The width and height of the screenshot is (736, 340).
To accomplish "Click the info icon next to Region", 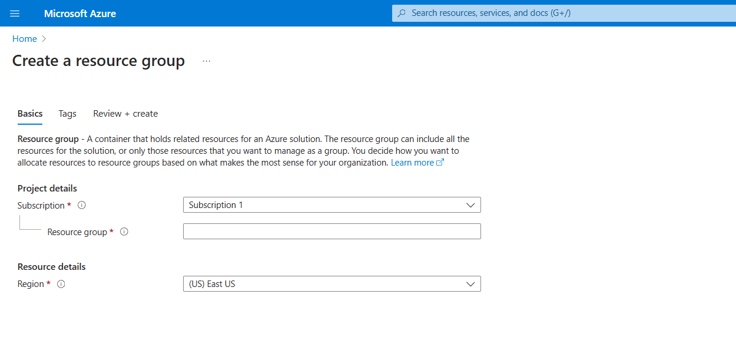I will coord(61,283).
